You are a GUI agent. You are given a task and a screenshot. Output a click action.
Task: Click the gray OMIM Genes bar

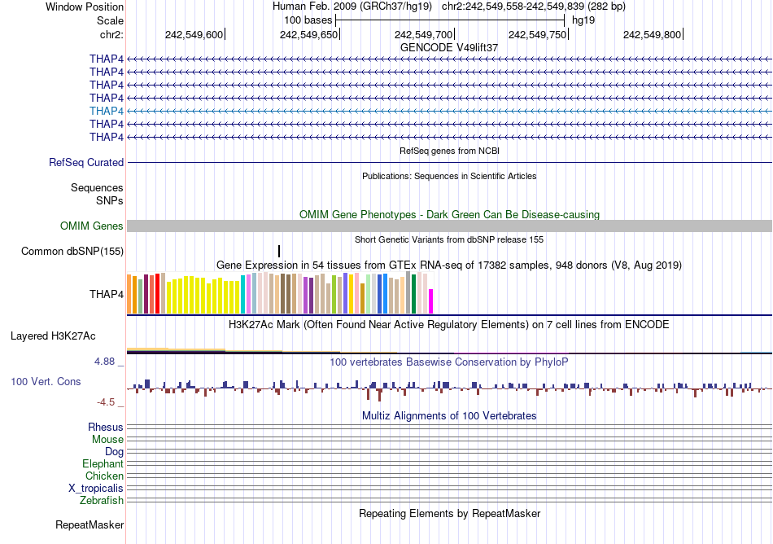coord(449,226)
